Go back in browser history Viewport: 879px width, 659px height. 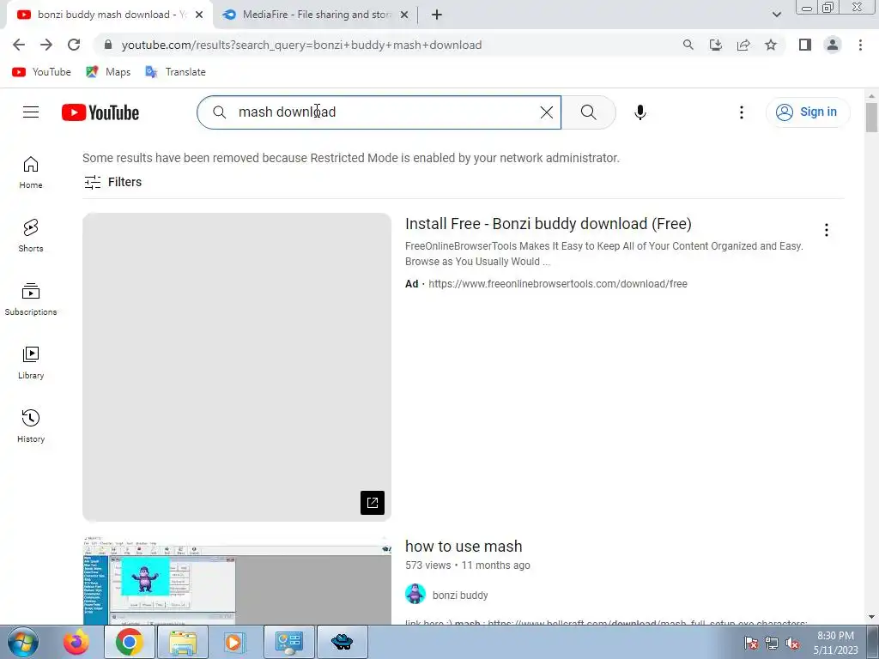tap(19, 45)
